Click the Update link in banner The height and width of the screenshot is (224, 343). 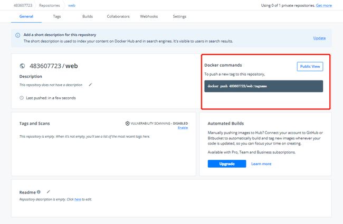319,38
